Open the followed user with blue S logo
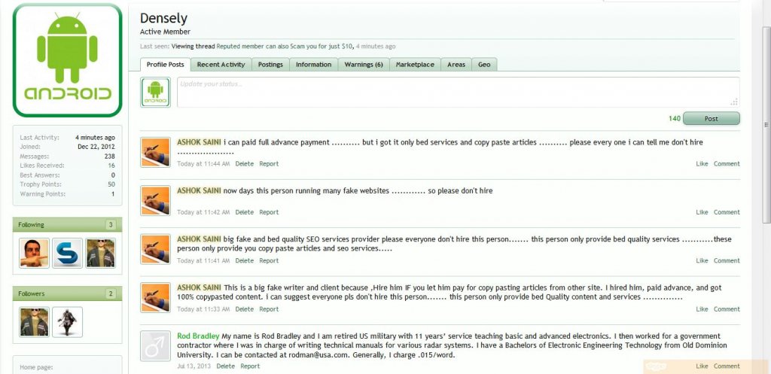The image size is (771, 374). click(x=67, y=253)
